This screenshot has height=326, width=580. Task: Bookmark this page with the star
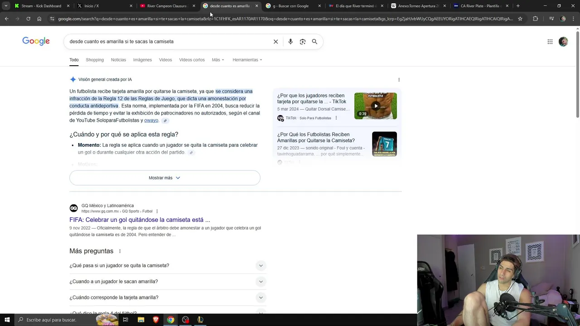(520, 19)
